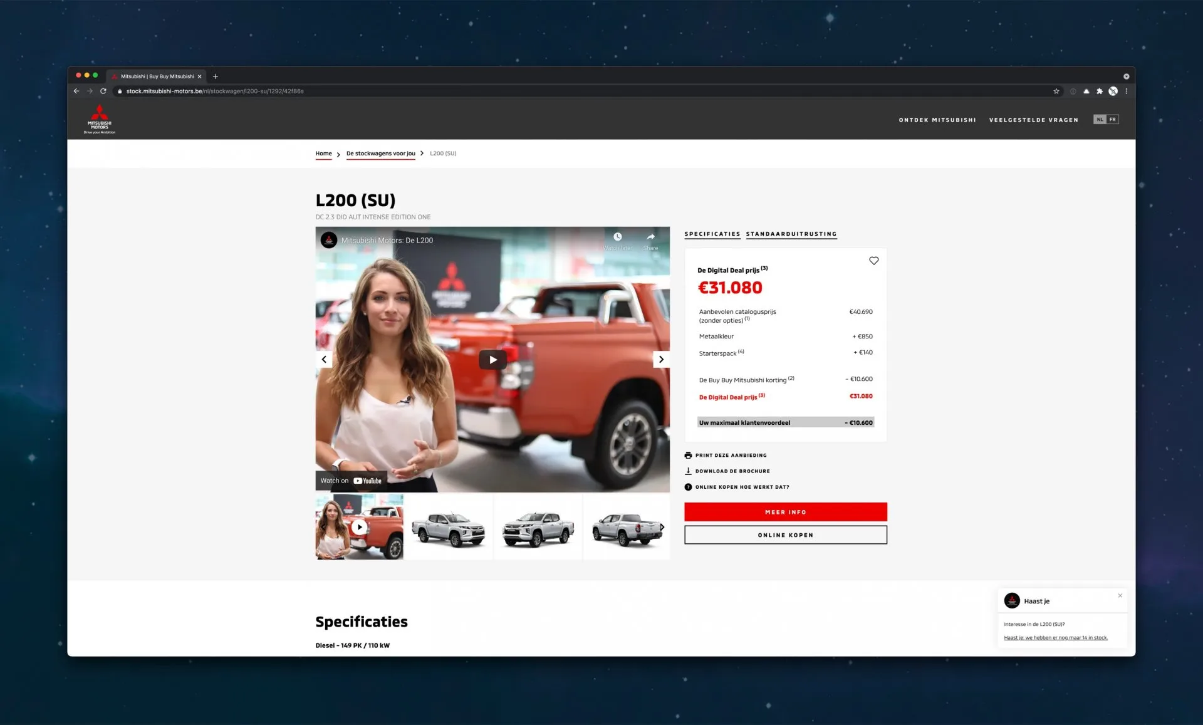This screenshot has height=725, width=1203.
Task: Select second silver pickup front-left view thumbnail
Action: click(x=449, y=527)
